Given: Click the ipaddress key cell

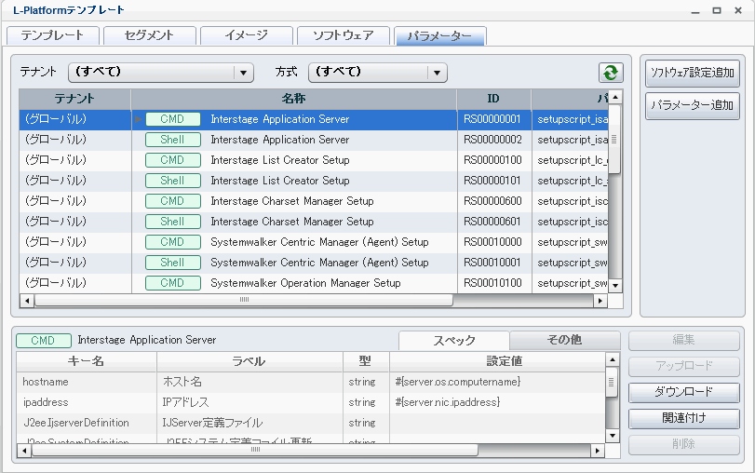Looking at the screenshot, I should (87, 402).
